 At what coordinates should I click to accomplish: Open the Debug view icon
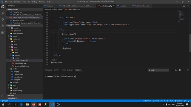click(3, 26)
